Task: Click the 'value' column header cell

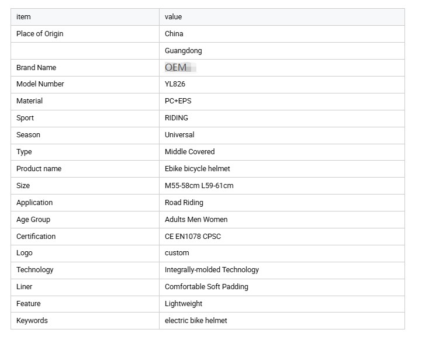Action: 282,17
